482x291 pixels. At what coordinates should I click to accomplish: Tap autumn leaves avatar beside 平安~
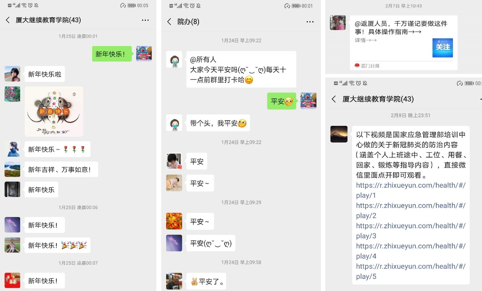[174, 221]
